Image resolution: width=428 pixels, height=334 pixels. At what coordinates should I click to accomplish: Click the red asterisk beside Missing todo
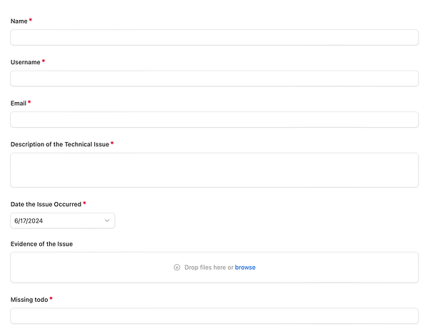(51, 299)
